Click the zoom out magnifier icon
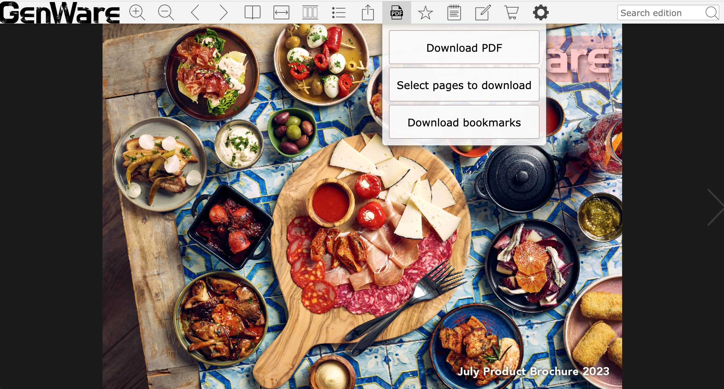The width and height of the screenshot is (724, 389). coord(166,13)
